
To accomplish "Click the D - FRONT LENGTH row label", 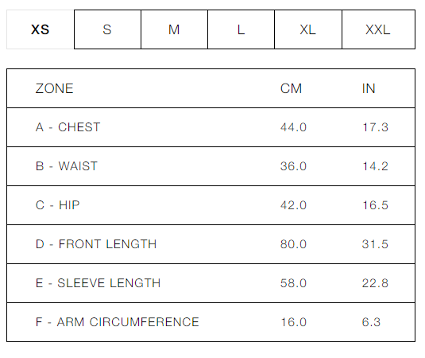I will pyautogui.click(x=96, y=244).
